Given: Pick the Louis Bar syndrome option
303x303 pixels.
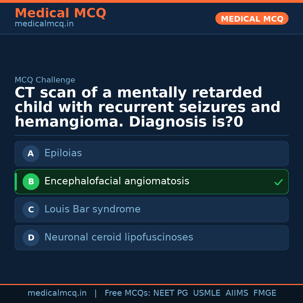Looking at the screenshot, I should 151,210.
